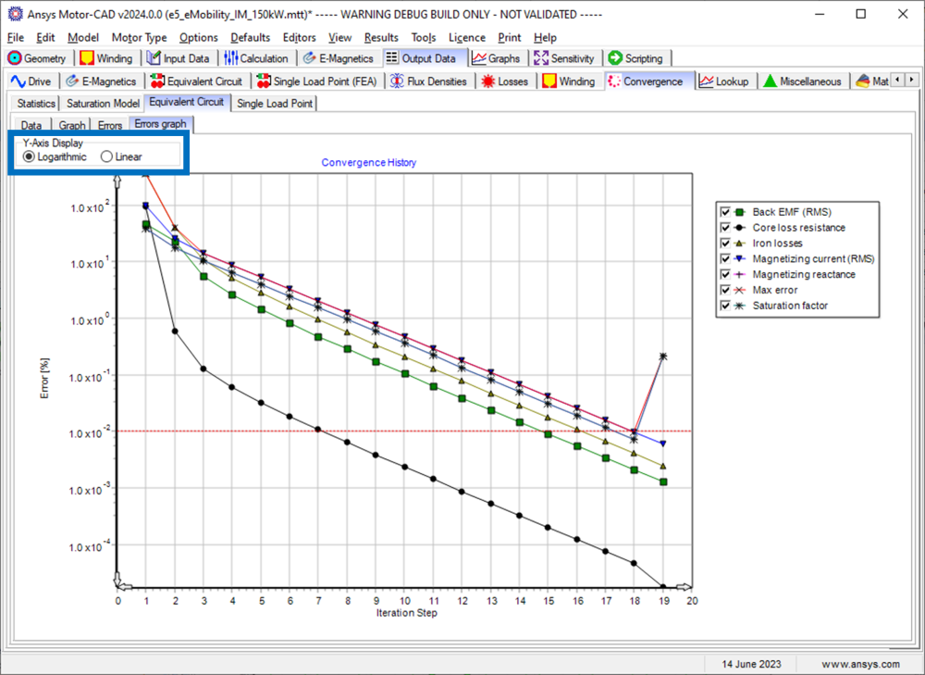Click the Losses tab icon

click(487, 81)
